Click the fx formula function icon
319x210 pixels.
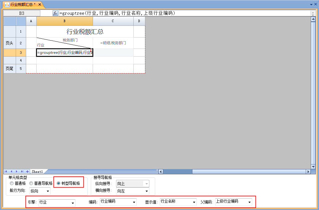(55, 13)
